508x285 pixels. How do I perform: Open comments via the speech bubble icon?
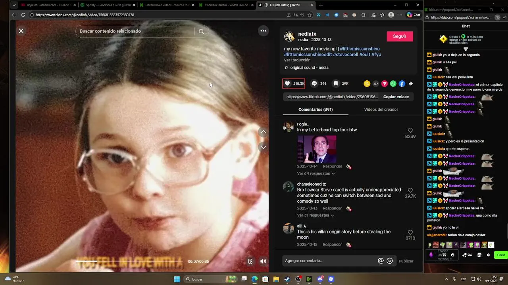tap(314, 84)
